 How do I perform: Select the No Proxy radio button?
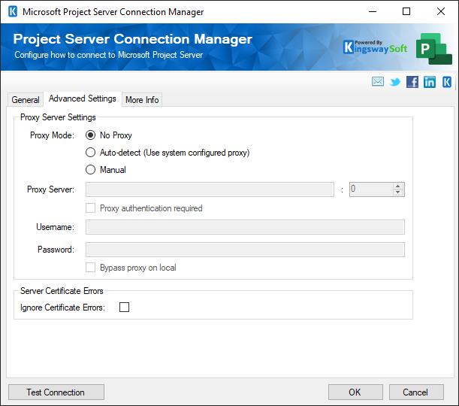(90, 135)
